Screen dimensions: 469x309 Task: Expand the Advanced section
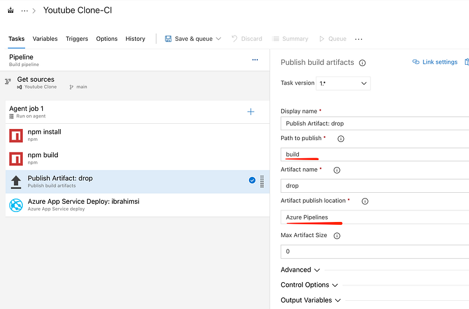[x=301, y=270]
